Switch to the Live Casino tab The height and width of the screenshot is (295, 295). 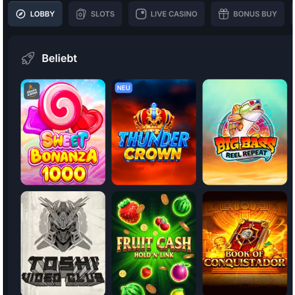point(166,14)
